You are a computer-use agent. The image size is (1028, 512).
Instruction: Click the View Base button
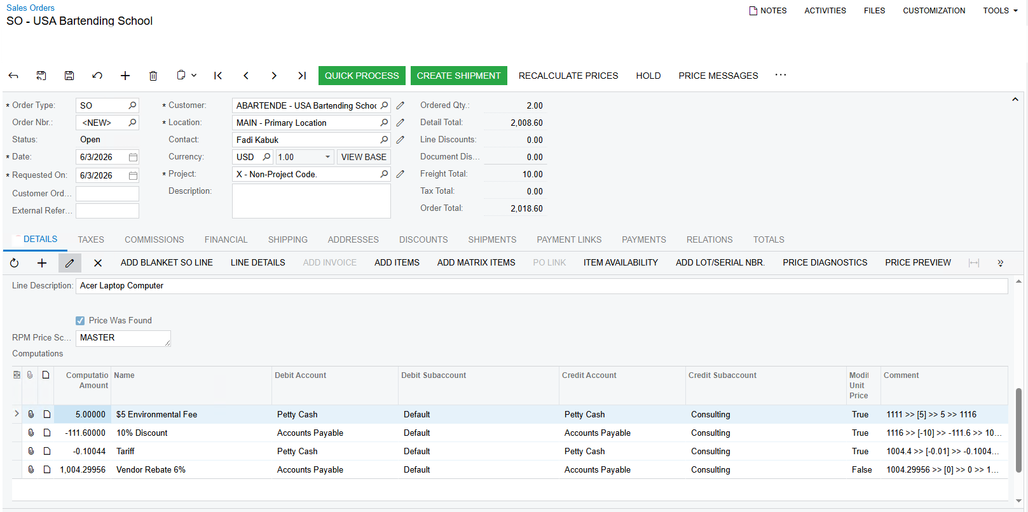[x=364, y=157]
